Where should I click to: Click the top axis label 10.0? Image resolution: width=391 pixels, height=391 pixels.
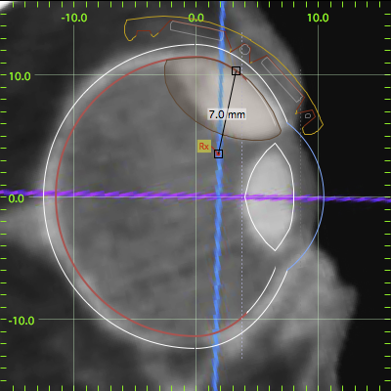tap(318, 18)
